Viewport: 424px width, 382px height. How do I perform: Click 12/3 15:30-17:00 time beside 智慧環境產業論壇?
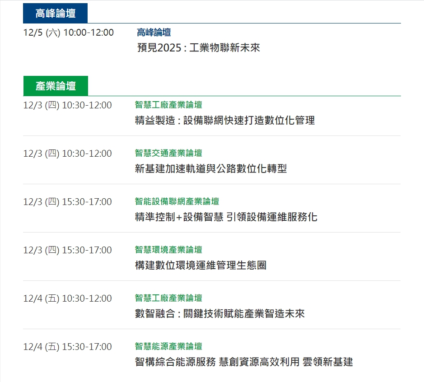67,250
